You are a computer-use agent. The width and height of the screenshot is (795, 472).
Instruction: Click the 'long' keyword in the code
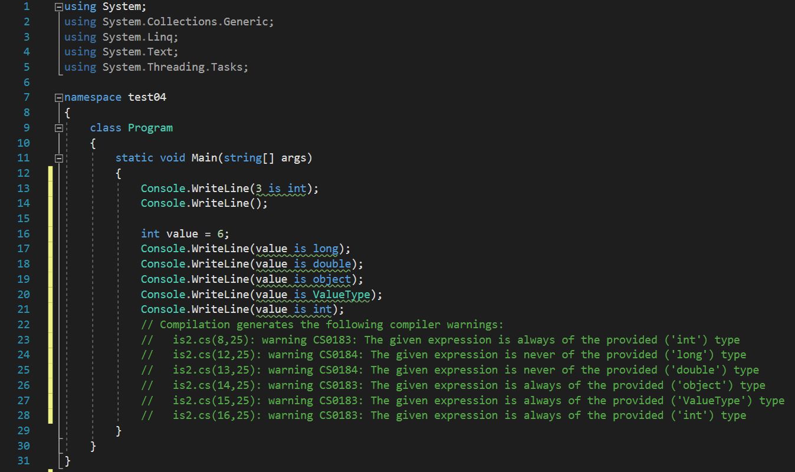(326, 249)
